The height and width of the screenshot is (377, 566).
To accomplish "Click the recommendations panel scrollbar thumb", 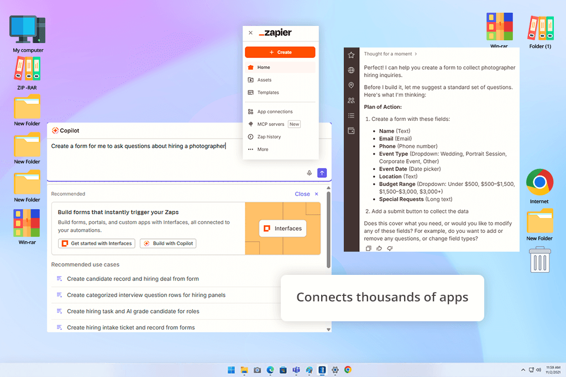I will click(x=328, y=230).
